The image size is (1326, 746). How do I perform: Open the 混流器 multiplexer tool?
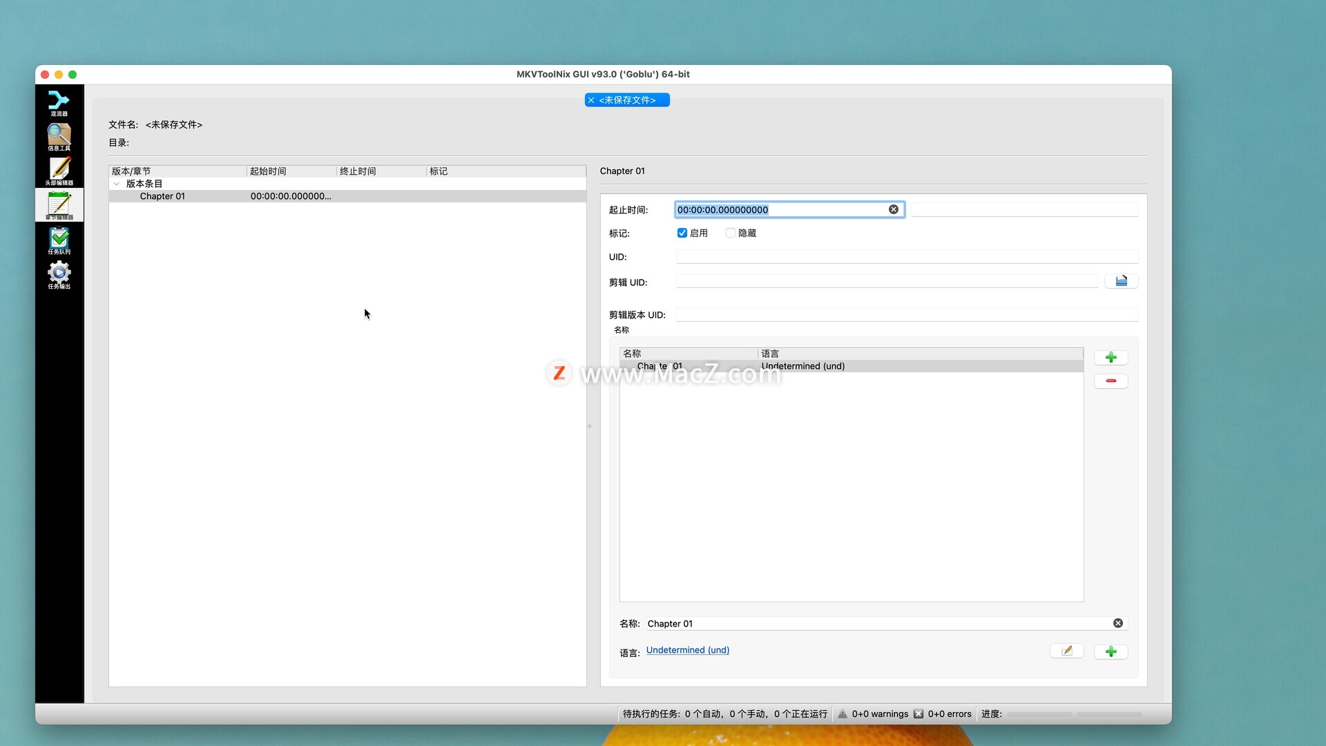pos(59,103)
